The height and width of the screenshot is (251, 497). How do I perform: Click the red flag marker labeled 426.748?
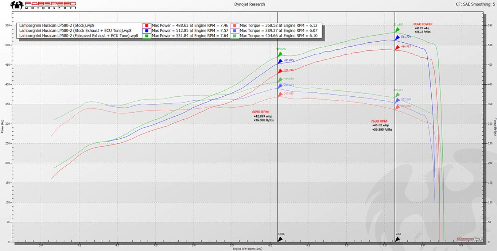280,71
